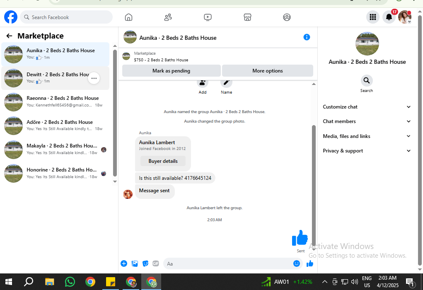Click the chat messages scrollbar up arrow
Screen dimensions: 423x290
(x=314, y=84)
